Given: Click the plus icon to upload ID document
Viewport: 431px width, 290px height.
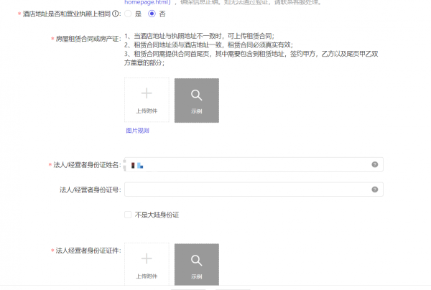Looking at the screenshot, I should pos(147,258).
